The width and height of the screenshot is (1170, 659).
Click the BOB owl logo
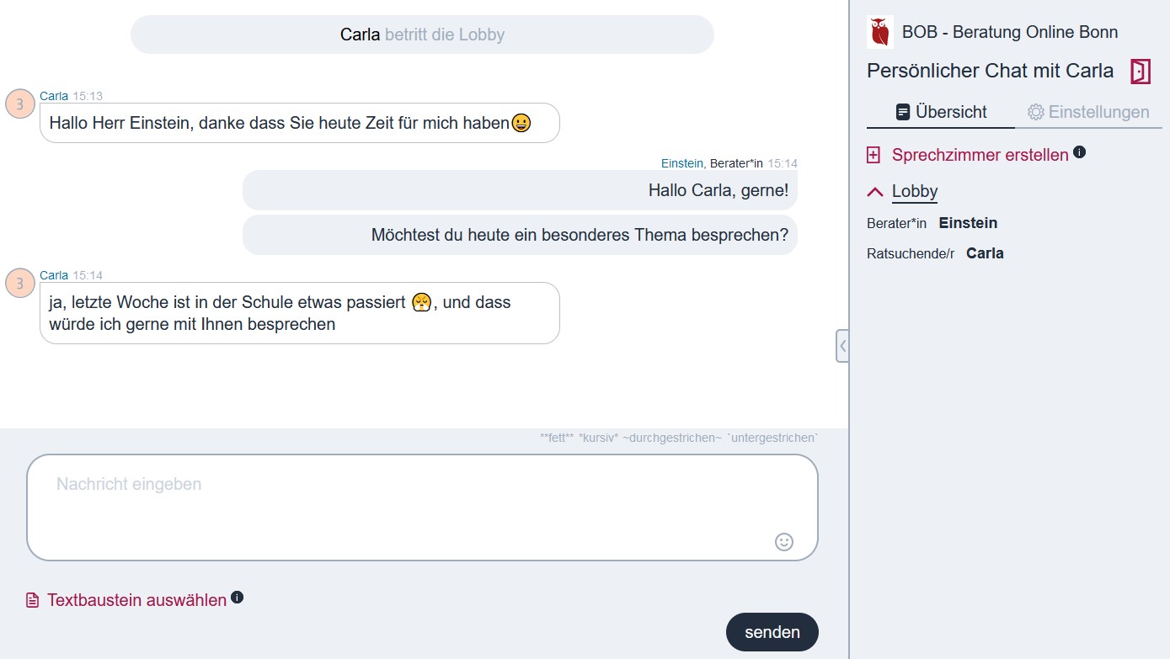880,32
